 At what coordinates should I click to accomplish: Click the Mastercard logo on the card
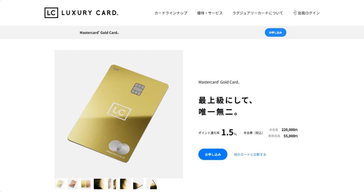tap(118, 149)
